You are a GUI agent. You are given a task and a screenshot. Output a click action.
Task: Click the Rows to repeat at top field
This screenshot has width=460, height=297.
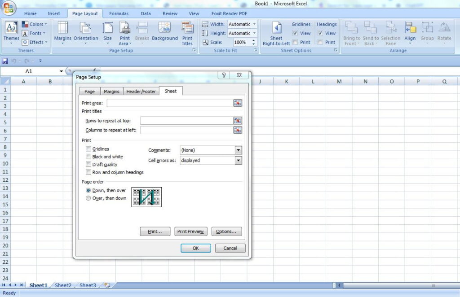tap(187, 121)
